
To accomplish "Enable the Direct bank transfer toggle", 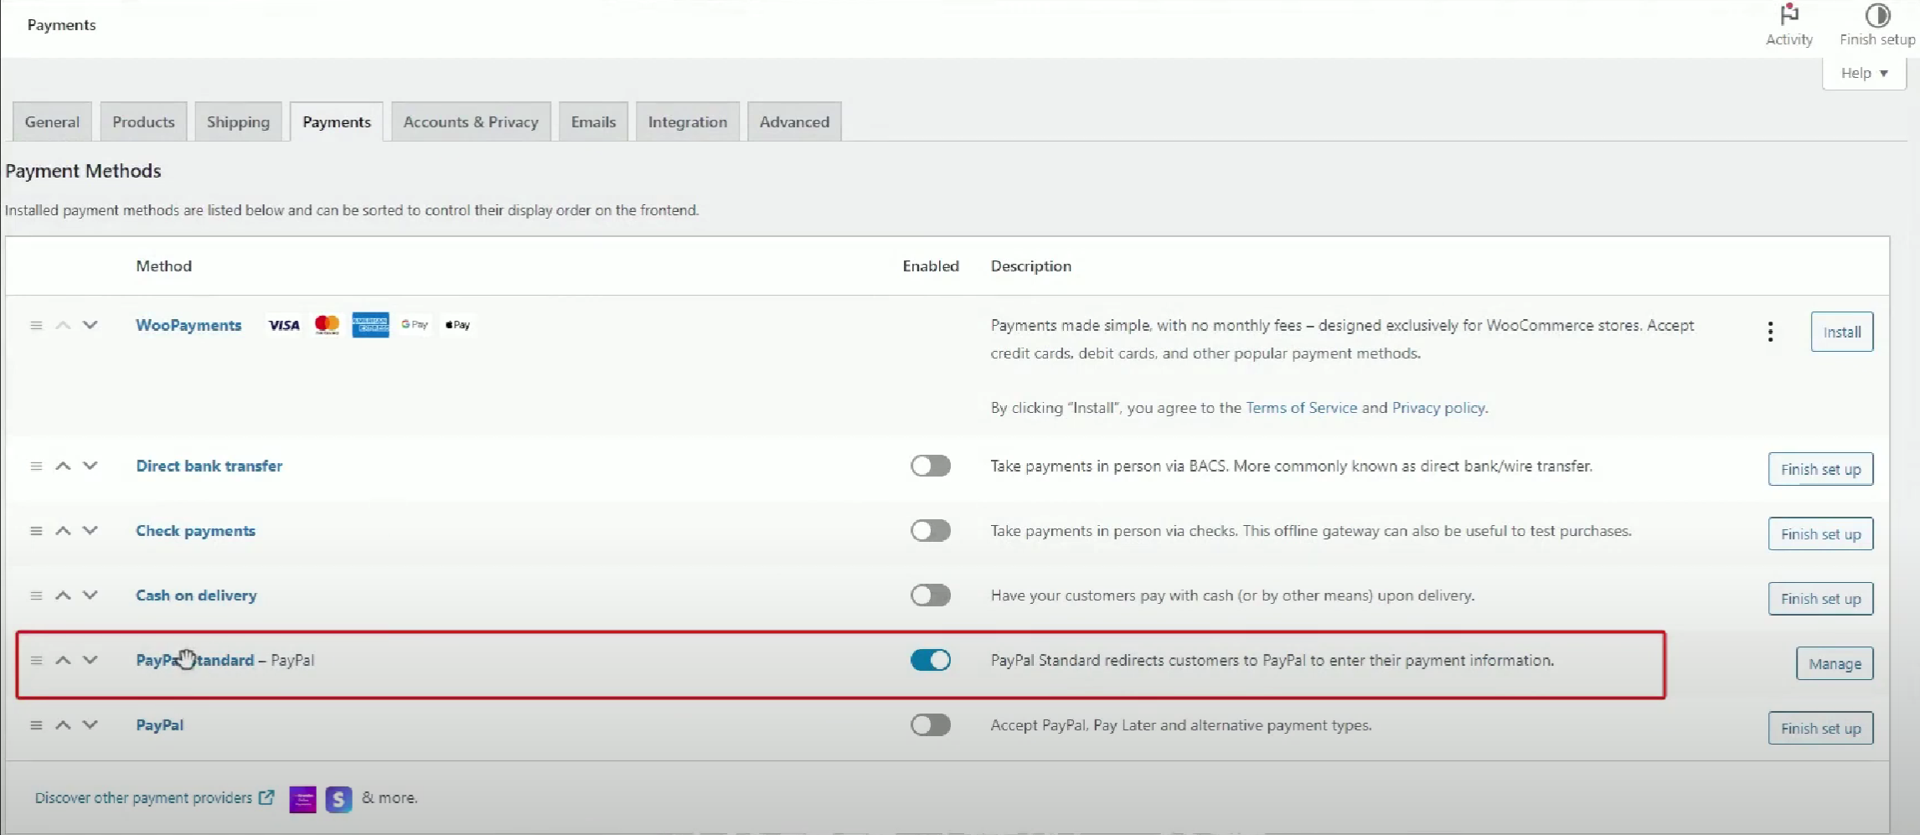I will click(931, 466).
